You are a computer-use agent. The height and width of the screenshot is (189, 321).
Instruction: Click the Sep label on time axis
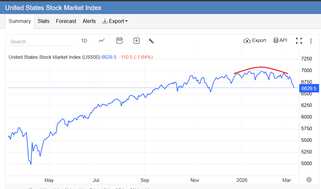(145, 180)
